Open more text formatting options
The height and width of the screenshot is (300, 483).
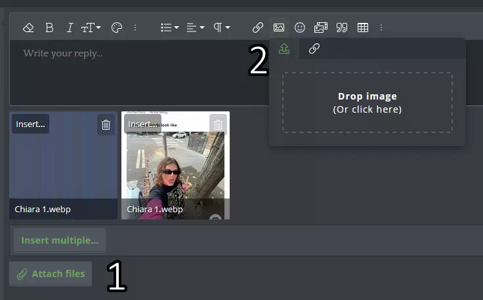pos(135,28)
